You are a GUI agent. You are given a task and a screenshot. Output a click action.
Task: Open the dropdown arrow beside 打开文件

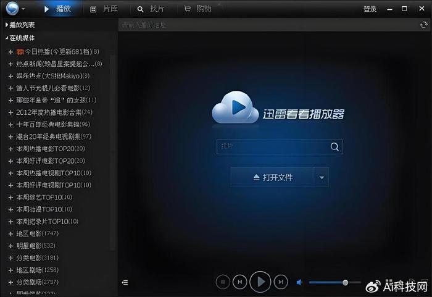point(322,177)
